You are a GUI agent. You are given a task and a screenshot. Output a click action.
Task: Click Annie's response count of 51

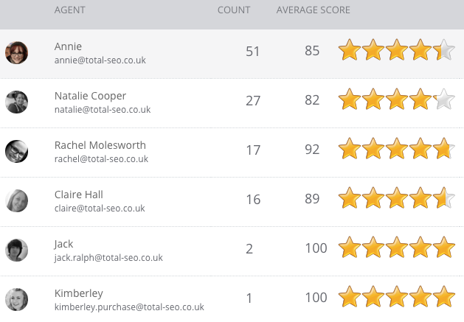[253, 52]
